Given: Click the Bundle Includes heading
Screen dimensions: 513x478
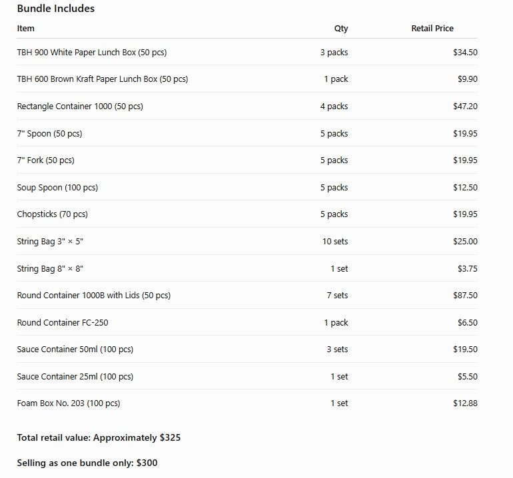Looking at the screenshot, I should point(55,9).
